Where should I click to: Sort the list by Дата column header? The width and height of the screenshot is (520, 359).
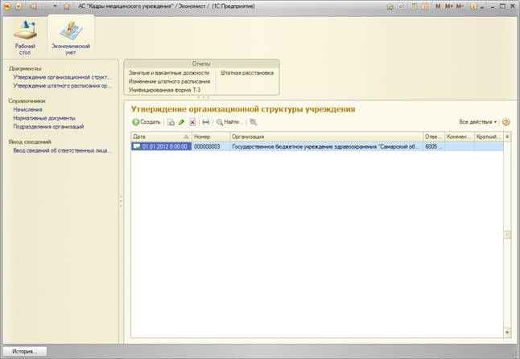[x=161, y=137]
